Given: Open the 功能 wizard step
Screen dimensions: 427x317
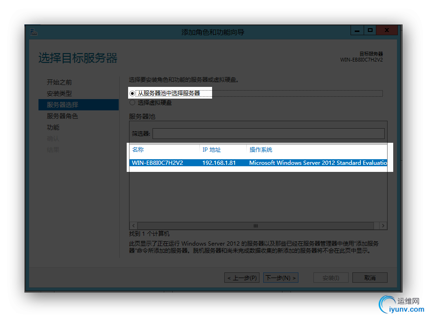Looking at the screenshot, I should [x=53, y=127].
